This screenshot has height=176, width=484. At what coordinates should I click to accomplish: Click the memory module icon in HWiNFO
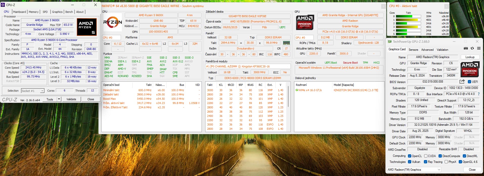tap(286, 43)
